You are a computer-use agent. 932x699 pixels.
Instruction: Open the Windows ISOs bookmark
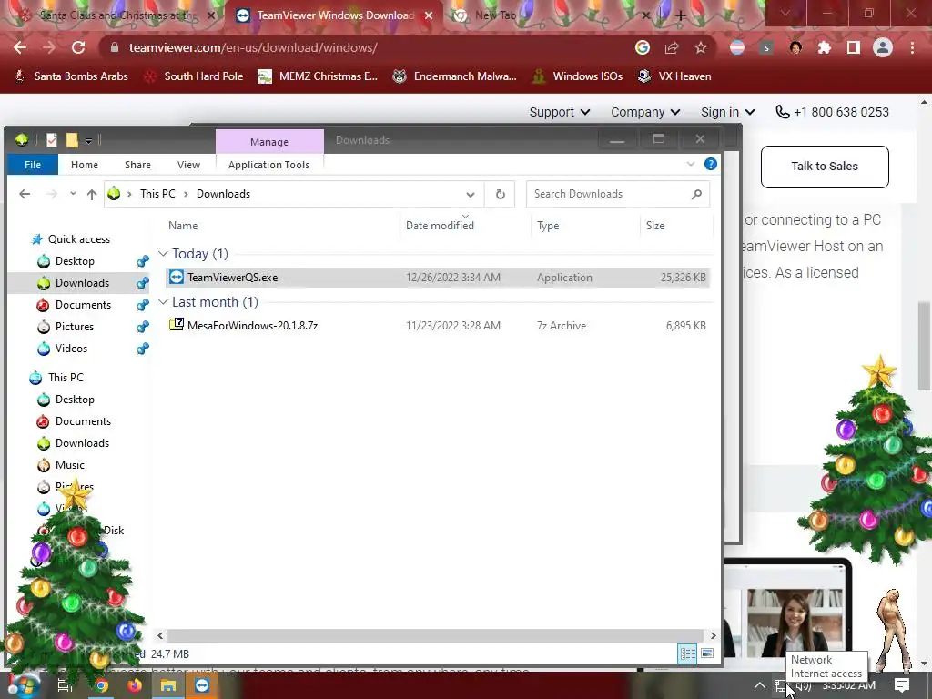(577, 76)
